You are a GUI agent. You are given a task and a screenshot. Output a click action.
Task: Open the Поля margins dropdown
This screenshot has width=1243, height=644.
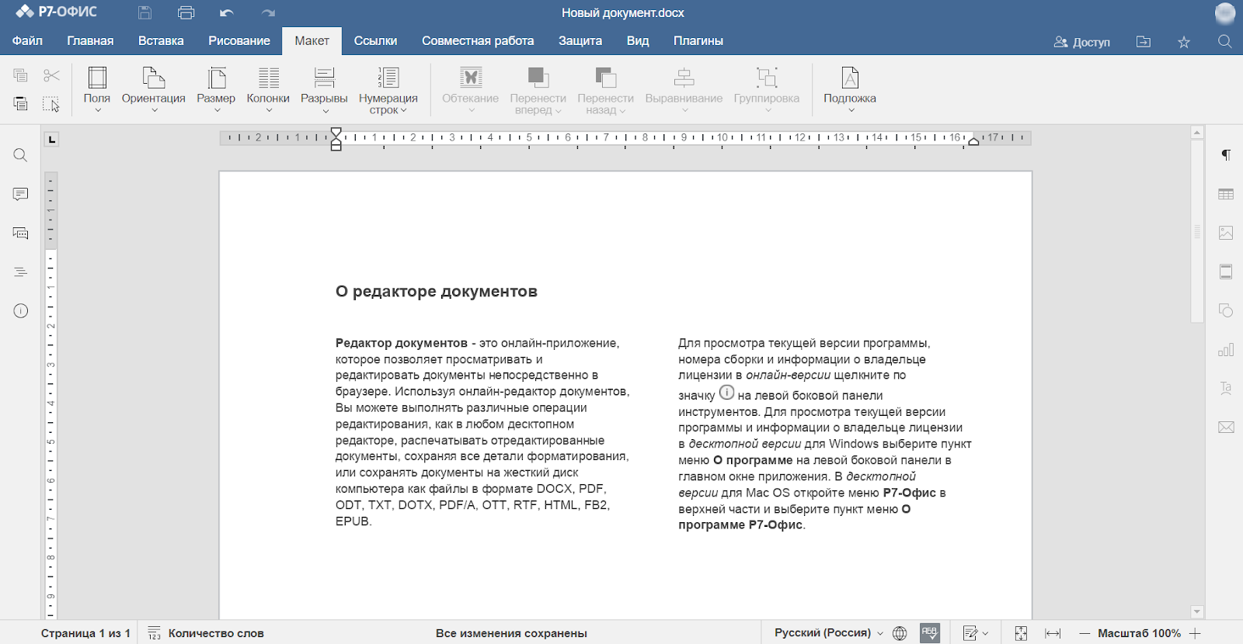[x=97, y=90]
